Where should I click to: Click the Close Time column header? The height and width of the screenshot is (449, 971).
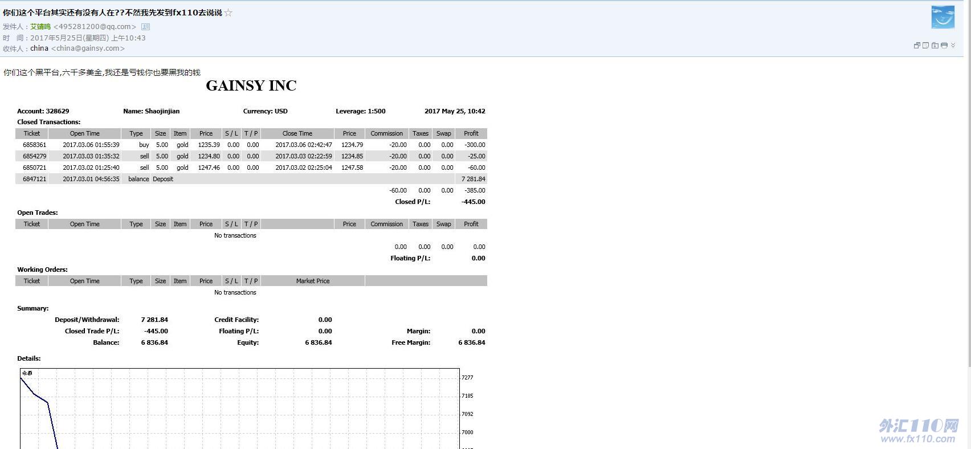click(297, 133)
